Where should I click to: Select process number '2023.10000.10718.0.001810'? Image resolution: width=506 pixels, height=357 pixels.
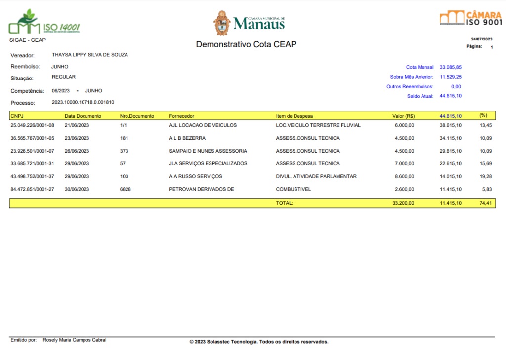[83, 102]
